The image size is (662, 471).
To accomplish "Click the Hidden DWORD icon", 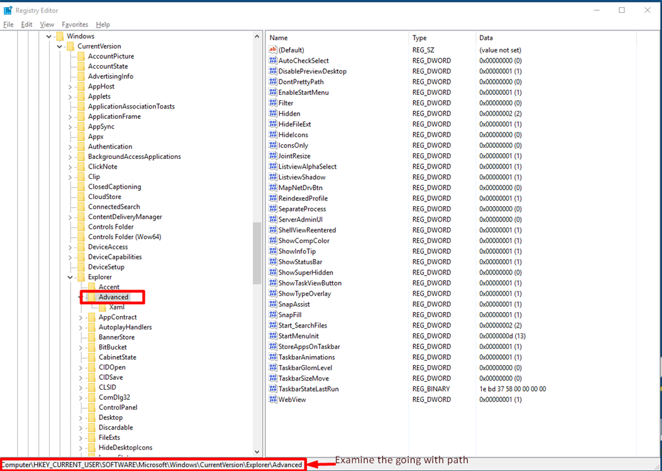I will (x=273, y=113).
